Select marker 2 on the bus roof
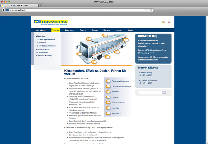The height and width of the screenshot is (144, 208). pyautogui.click(x=105, y=35)
